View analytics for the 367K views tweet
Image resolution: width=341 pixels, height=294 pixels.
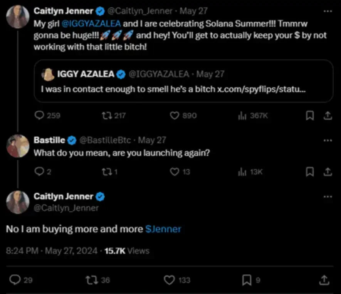pyautogui.click(x=242, y=115)
